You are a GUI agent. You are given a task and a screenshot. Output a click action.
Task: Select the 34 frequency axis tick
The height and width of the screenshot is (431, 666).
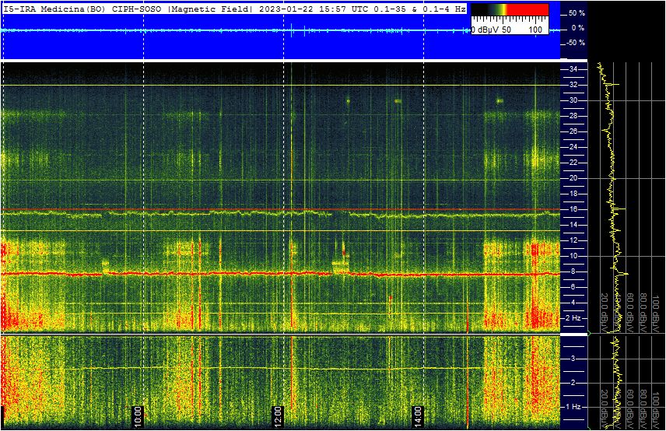[x=573, y=69]
